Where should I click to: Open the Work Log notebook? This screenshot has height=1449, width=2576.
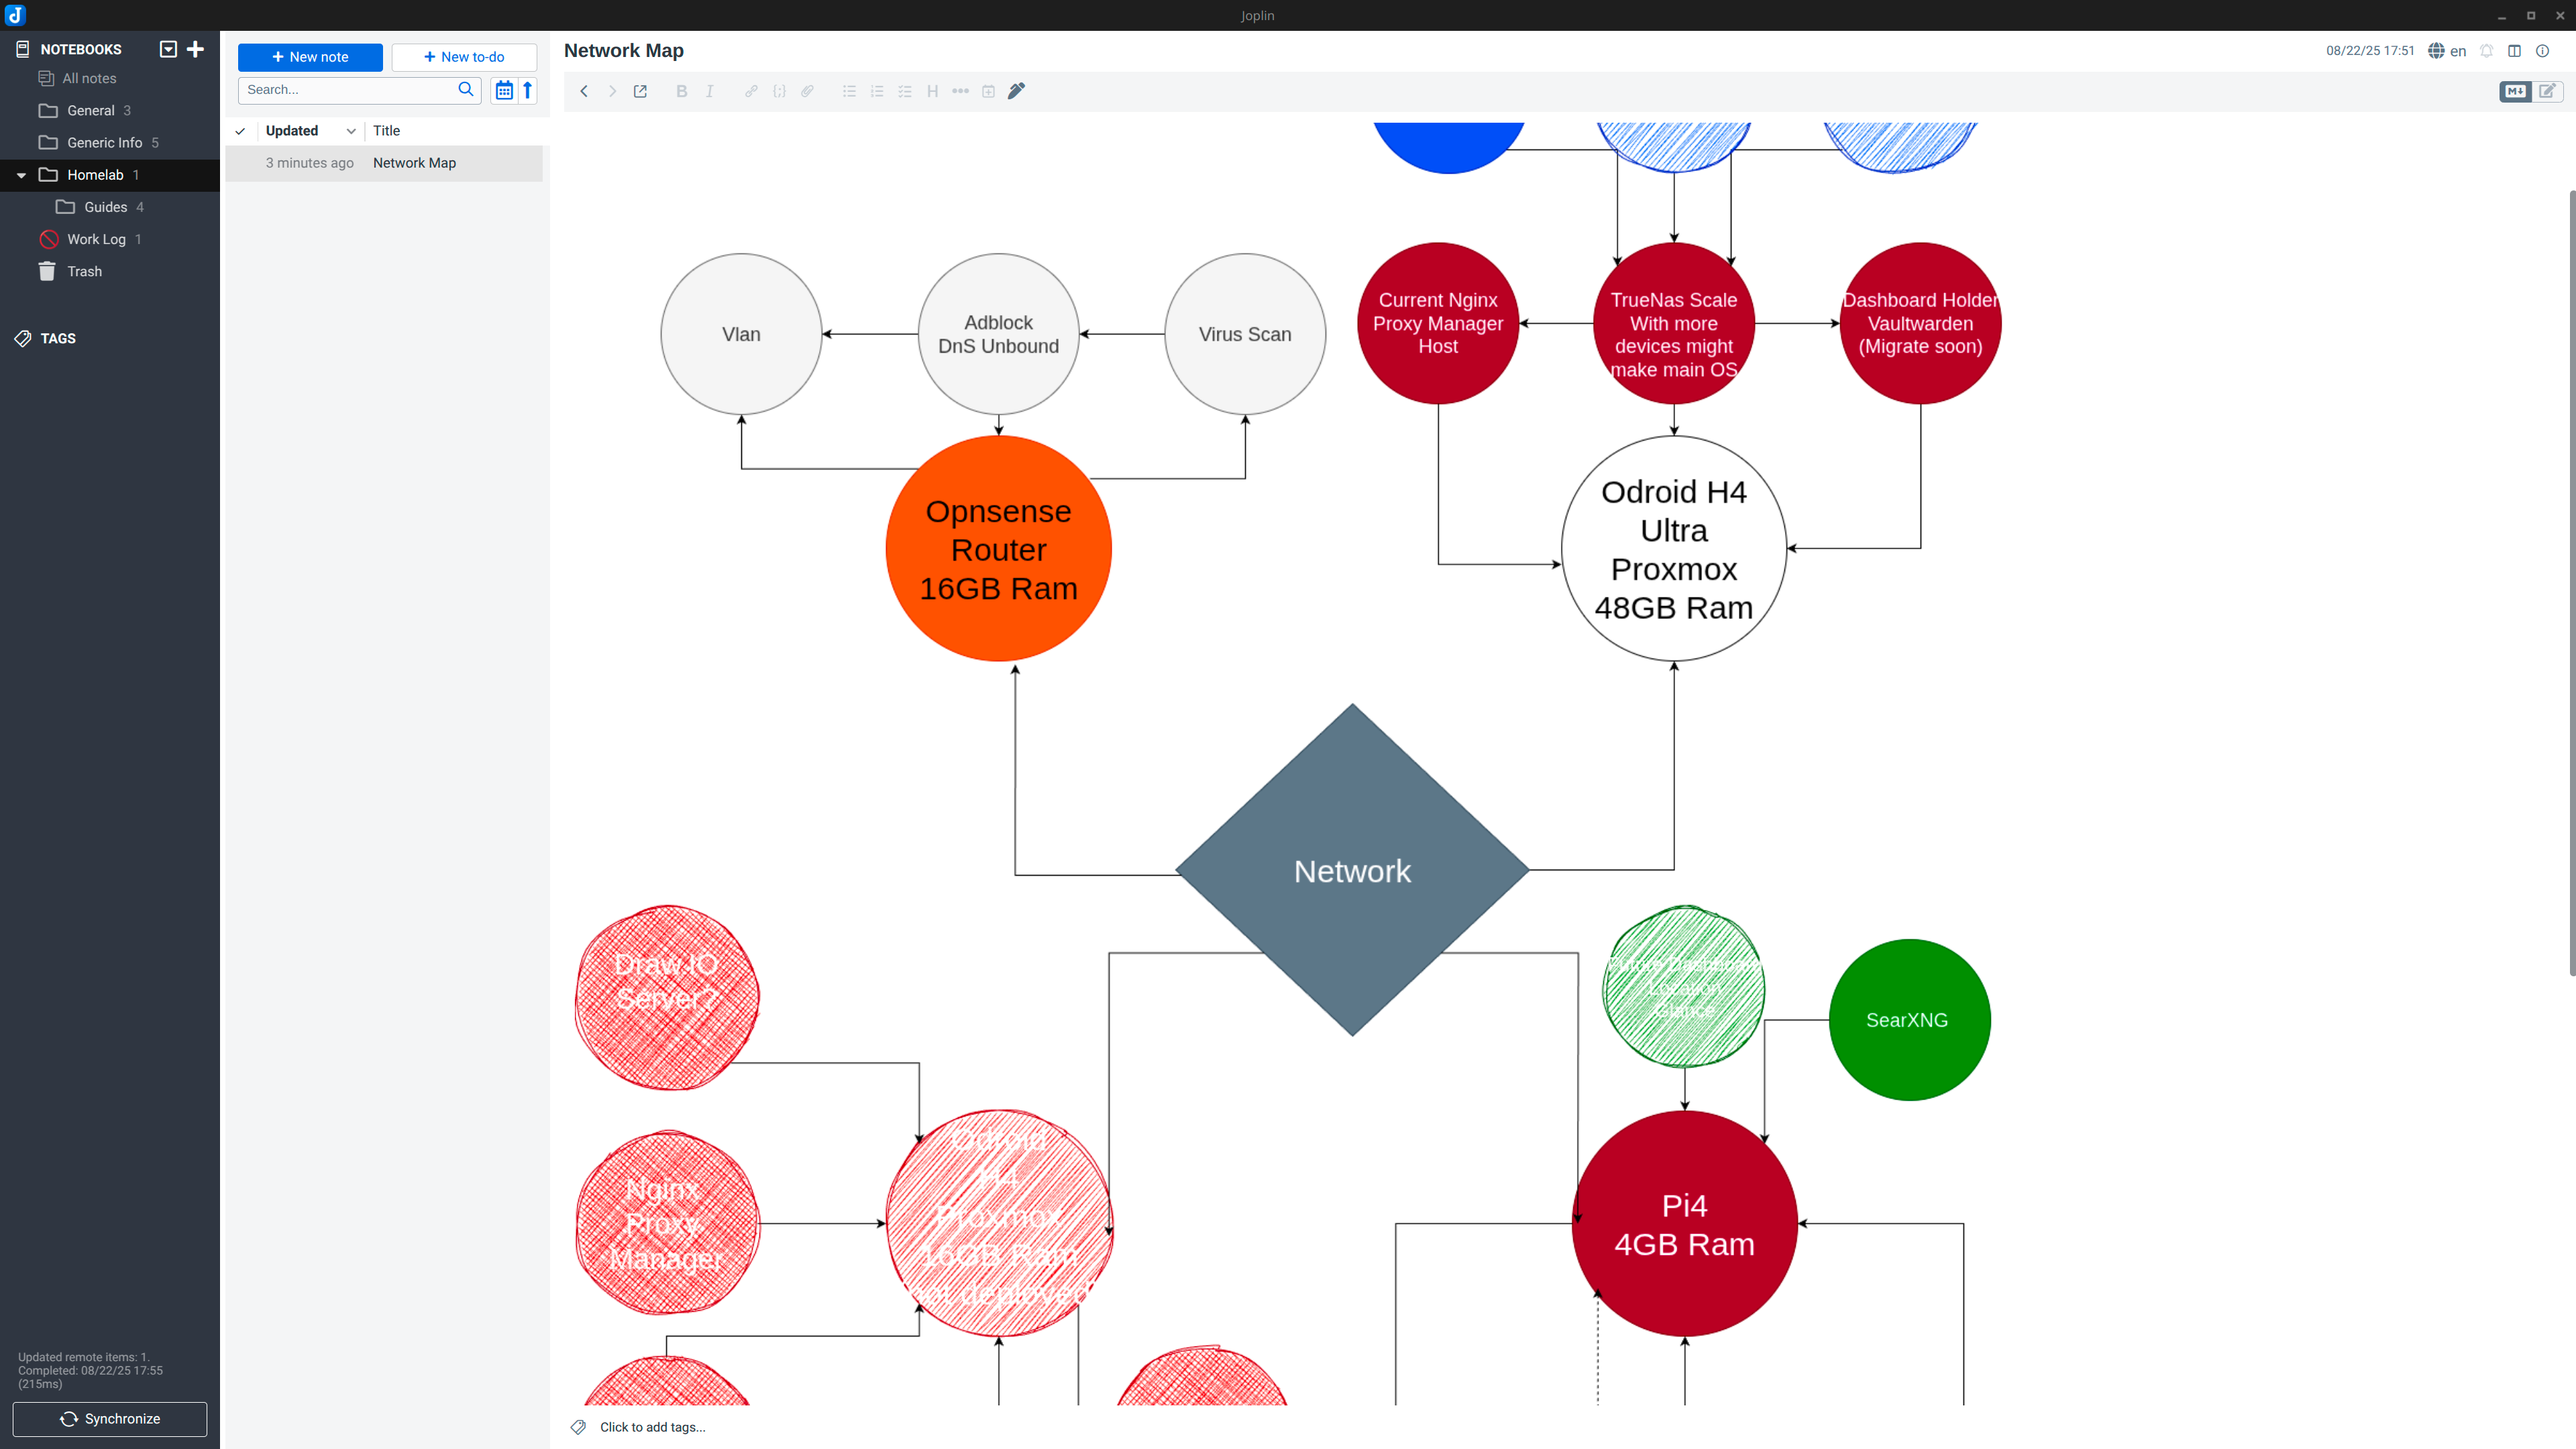click(x=96, y=240)
